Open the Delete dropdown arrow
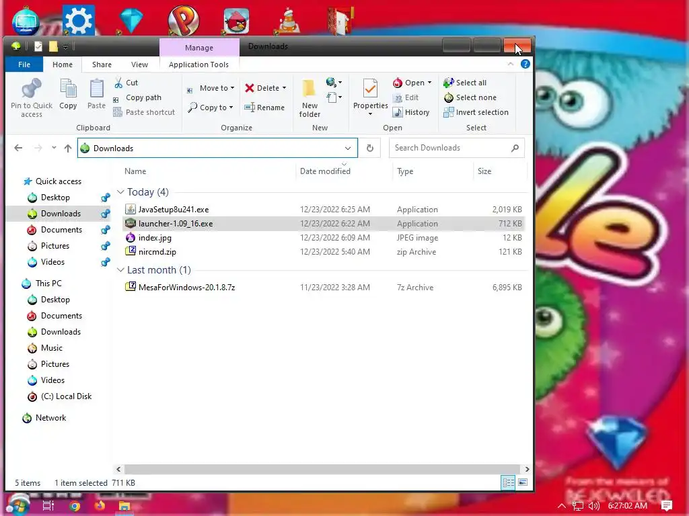The height and width of the screenshot is (516, 689). (x=285, y=88)
